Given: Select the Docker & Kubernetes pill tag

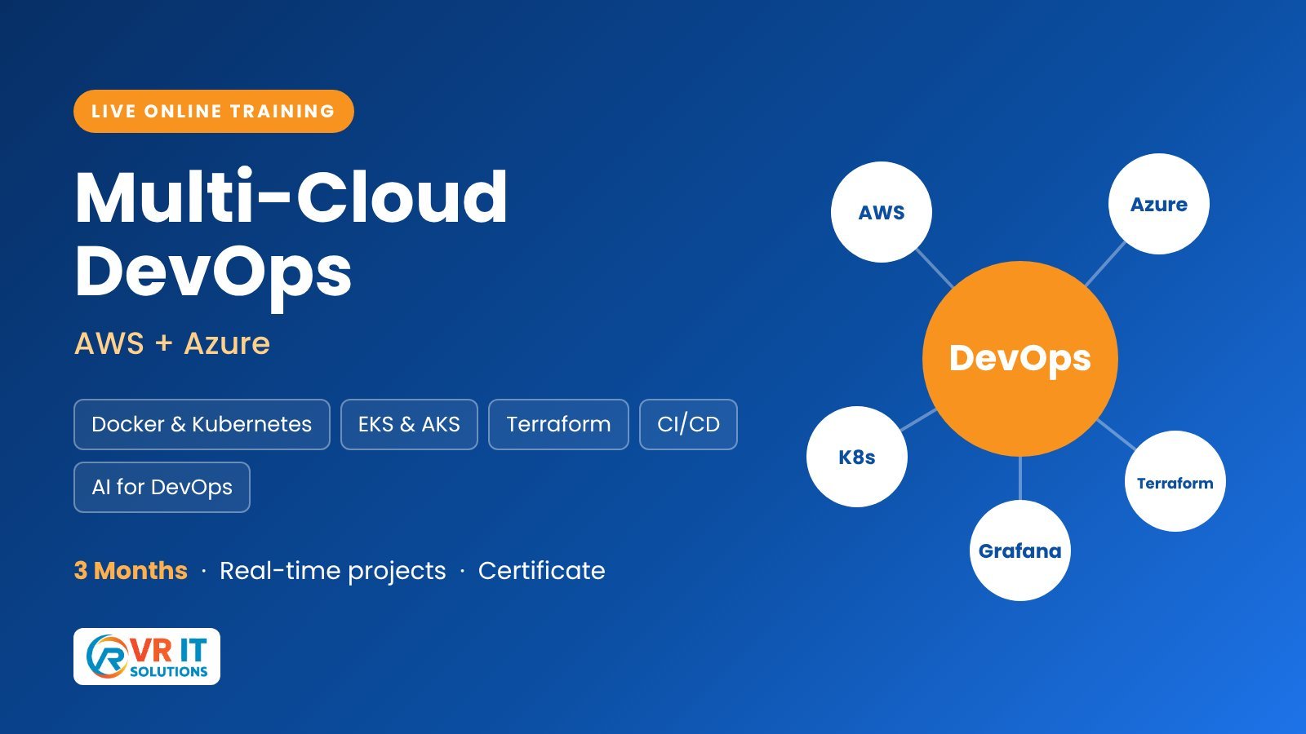Looking at the screenshot, I should 202,424.
